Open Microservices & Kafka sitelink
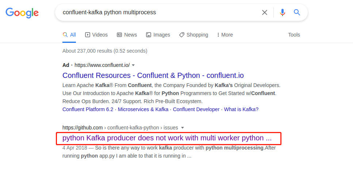 [143, 110]
